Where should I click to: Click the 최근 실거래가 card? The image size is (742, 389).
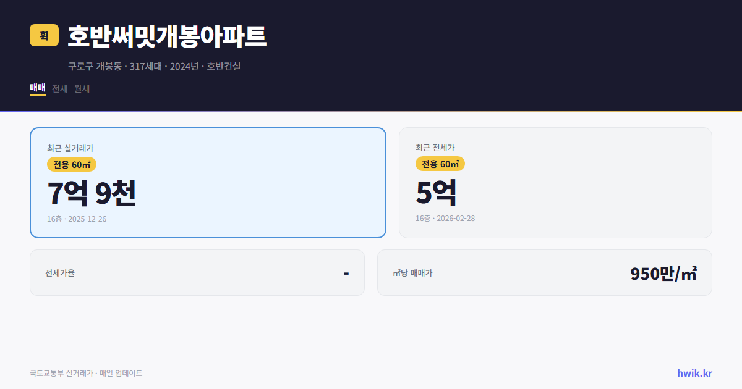(x=207, y=182)
